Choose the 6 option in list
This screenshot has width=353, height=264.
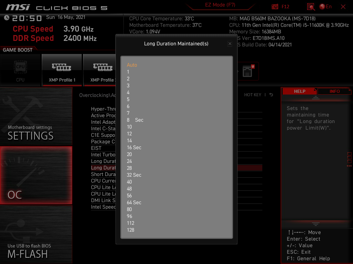(128, 106)
